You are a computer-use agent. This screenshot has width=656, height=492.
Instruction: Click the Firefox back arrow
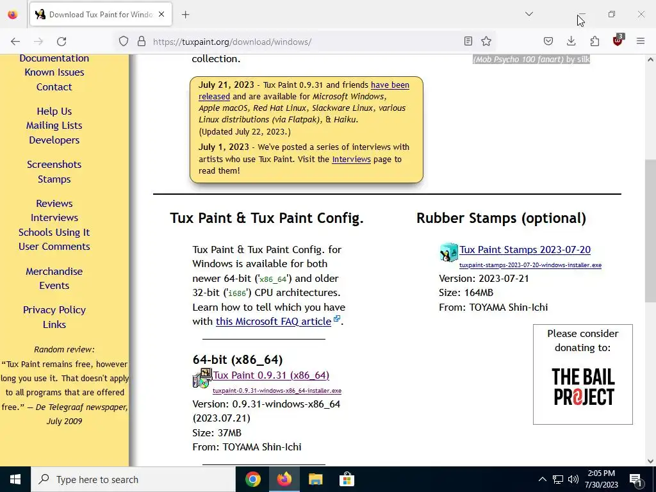pyautogui.click(x=15, y=42)
